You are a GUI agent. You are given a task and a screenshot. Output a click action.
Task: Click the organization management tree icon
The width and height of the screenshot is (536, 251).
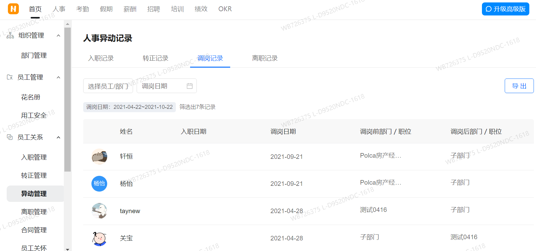(10, 35)
